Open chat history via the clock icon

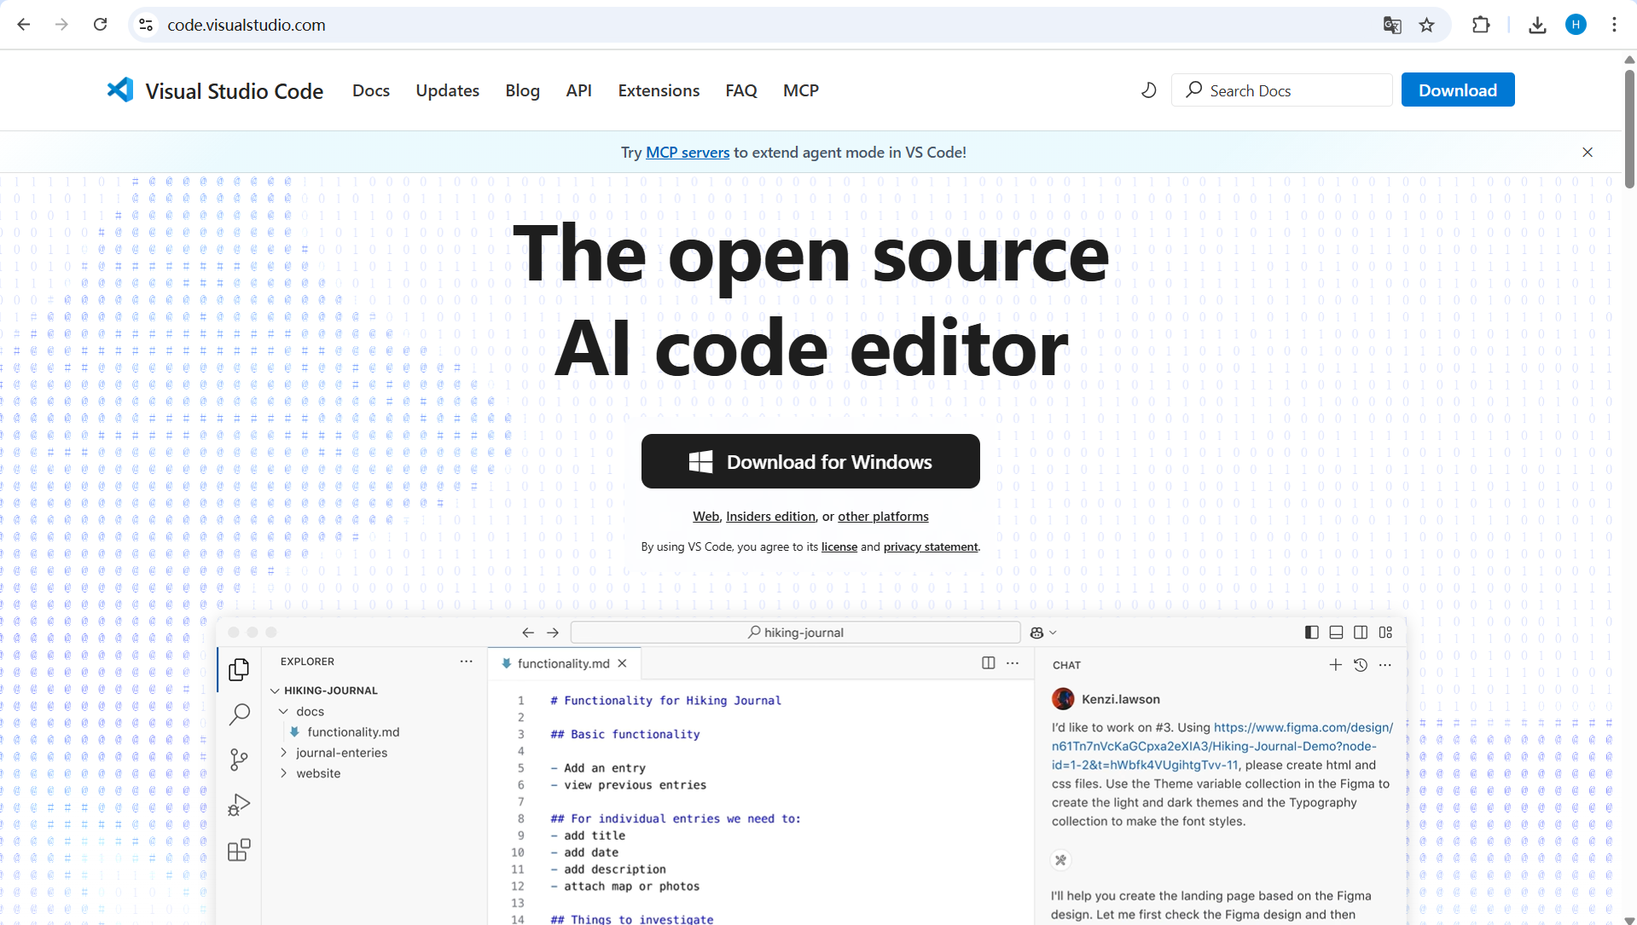pos(1361,665)
